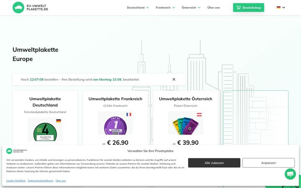Accept all cookies with Alle zulassen
The width and height of the screenshot is (301, 188).
pyautogui.click(x=214, y=163)
